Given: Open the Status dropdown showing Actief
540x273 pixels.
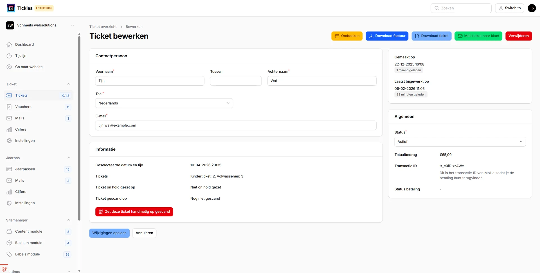Looking at the screenshot, I should tap(460, 142).
